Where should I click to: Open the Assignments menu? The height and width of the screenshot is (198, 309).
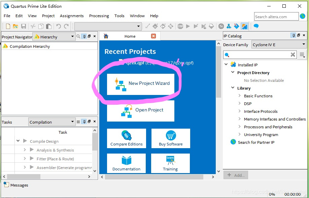click(72, 16)
